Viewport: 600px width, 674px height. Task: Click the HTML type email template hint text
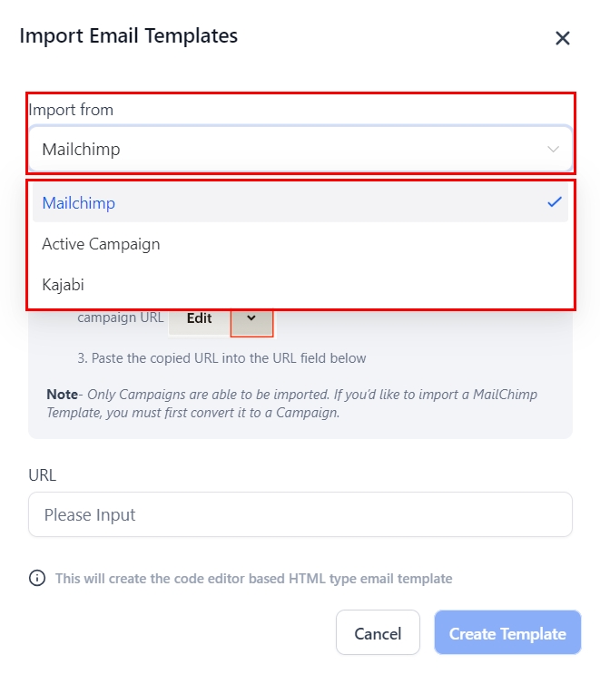coord(253,578)
